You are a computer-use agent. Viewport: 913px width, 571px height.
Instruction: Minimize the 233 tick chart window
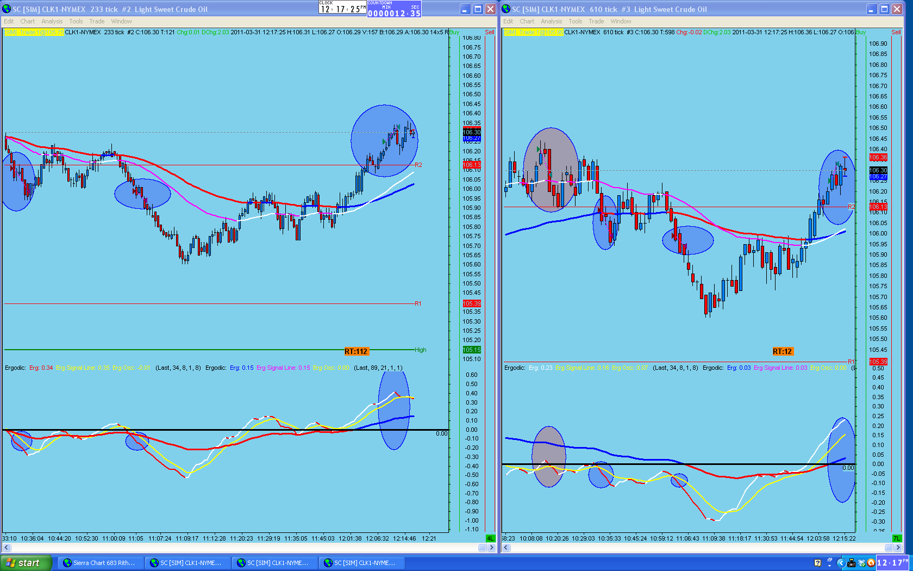[465, 9]
